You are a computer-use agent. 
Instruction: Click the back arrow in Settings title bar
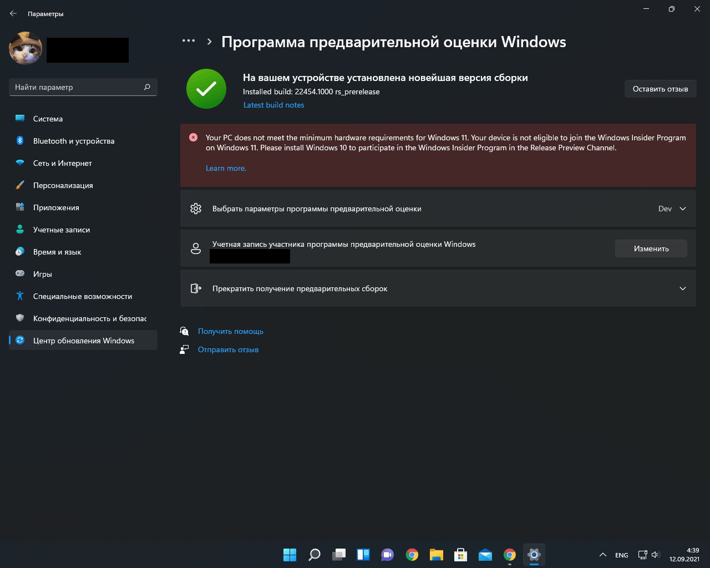[13, 13]
